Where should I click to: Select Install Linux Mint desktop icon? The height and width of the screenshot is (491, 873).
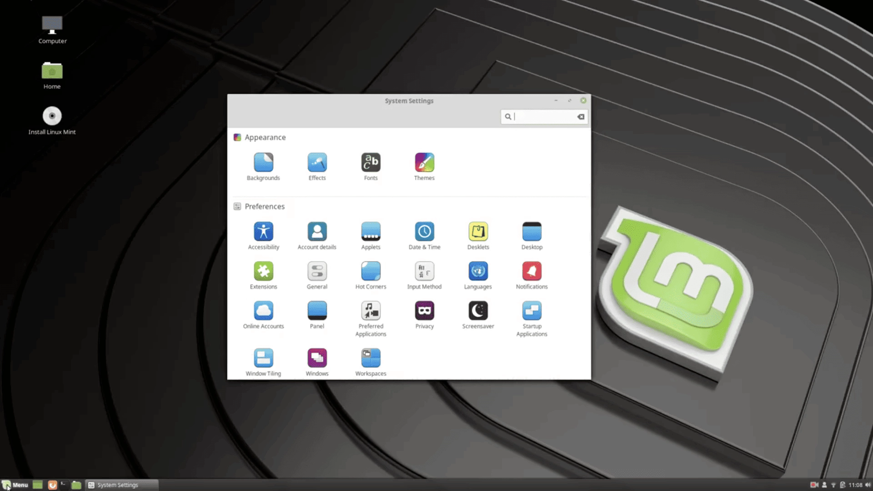coord(52,120)
